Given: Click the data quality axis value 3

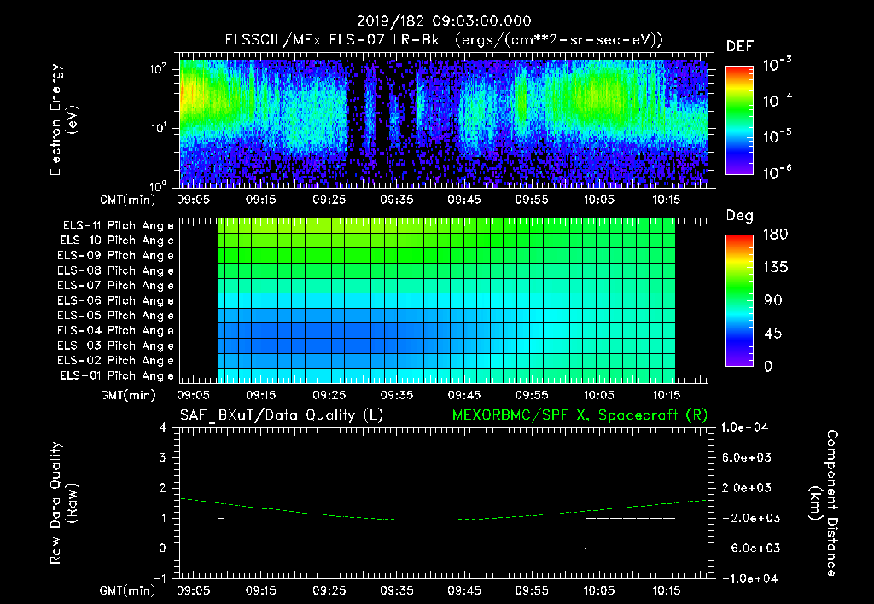Looking at the screenshot, I should click(x=162, y=458).
